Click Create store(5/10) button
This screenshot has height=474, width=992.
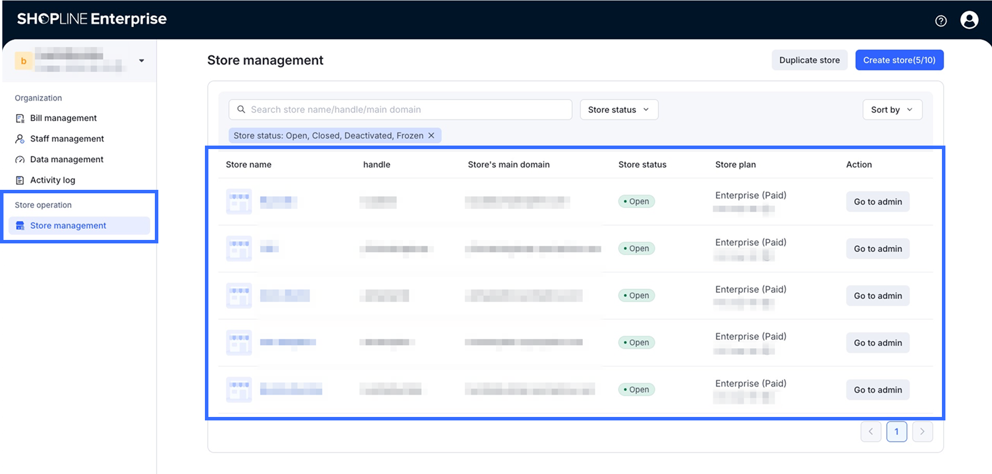pos(899,60)
